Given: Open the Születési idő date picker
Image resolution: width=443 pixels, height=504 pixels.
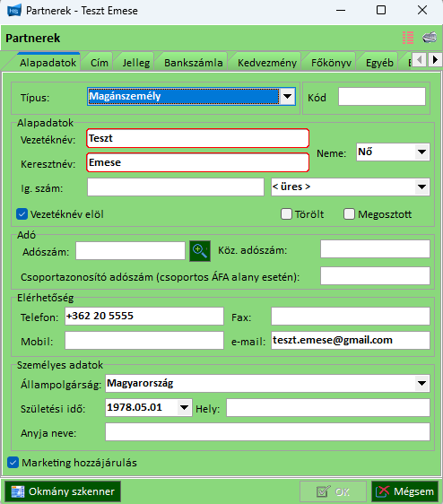Looking at the screenshot, I should pos(184,407).
